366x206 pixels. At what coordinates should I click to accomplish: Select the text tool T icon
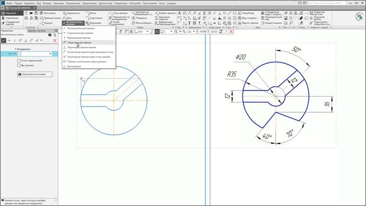click(x=189, y=23)
